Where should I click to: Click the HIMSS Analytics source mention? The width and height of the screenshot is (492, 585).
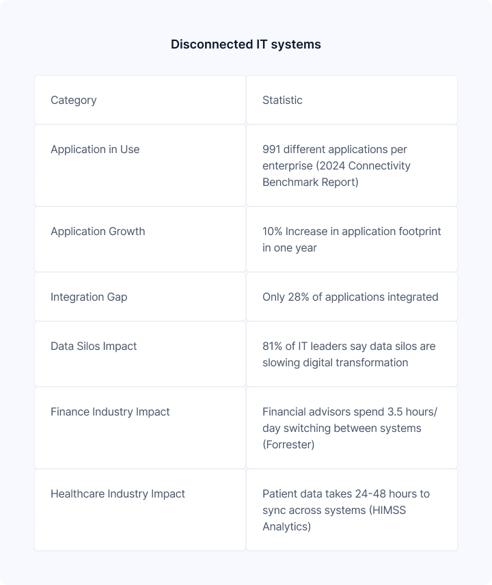pos(334,518)
